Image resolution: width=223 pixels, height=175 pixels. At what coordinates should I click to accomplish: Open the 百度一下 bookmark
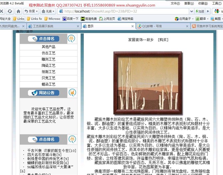(71, 19)
